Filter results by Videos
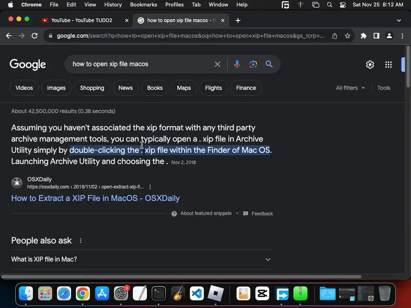The width and height of the screenshot is (411, 308). pos(24,88)
